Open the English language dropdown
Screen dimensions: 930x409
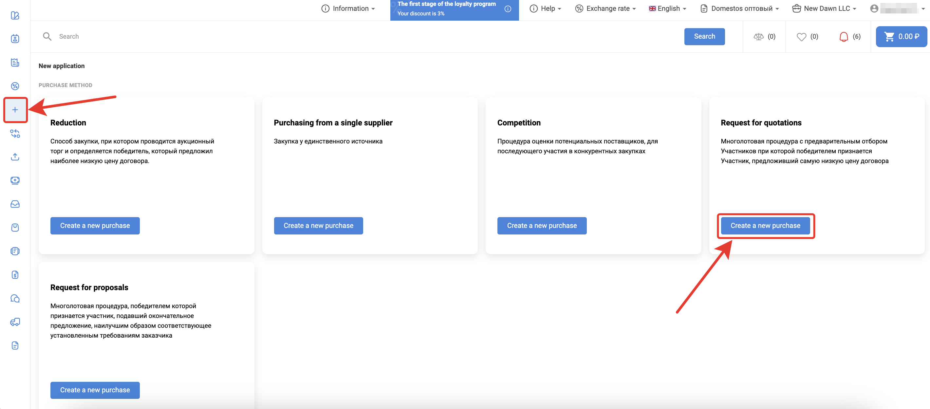(667, 9)
